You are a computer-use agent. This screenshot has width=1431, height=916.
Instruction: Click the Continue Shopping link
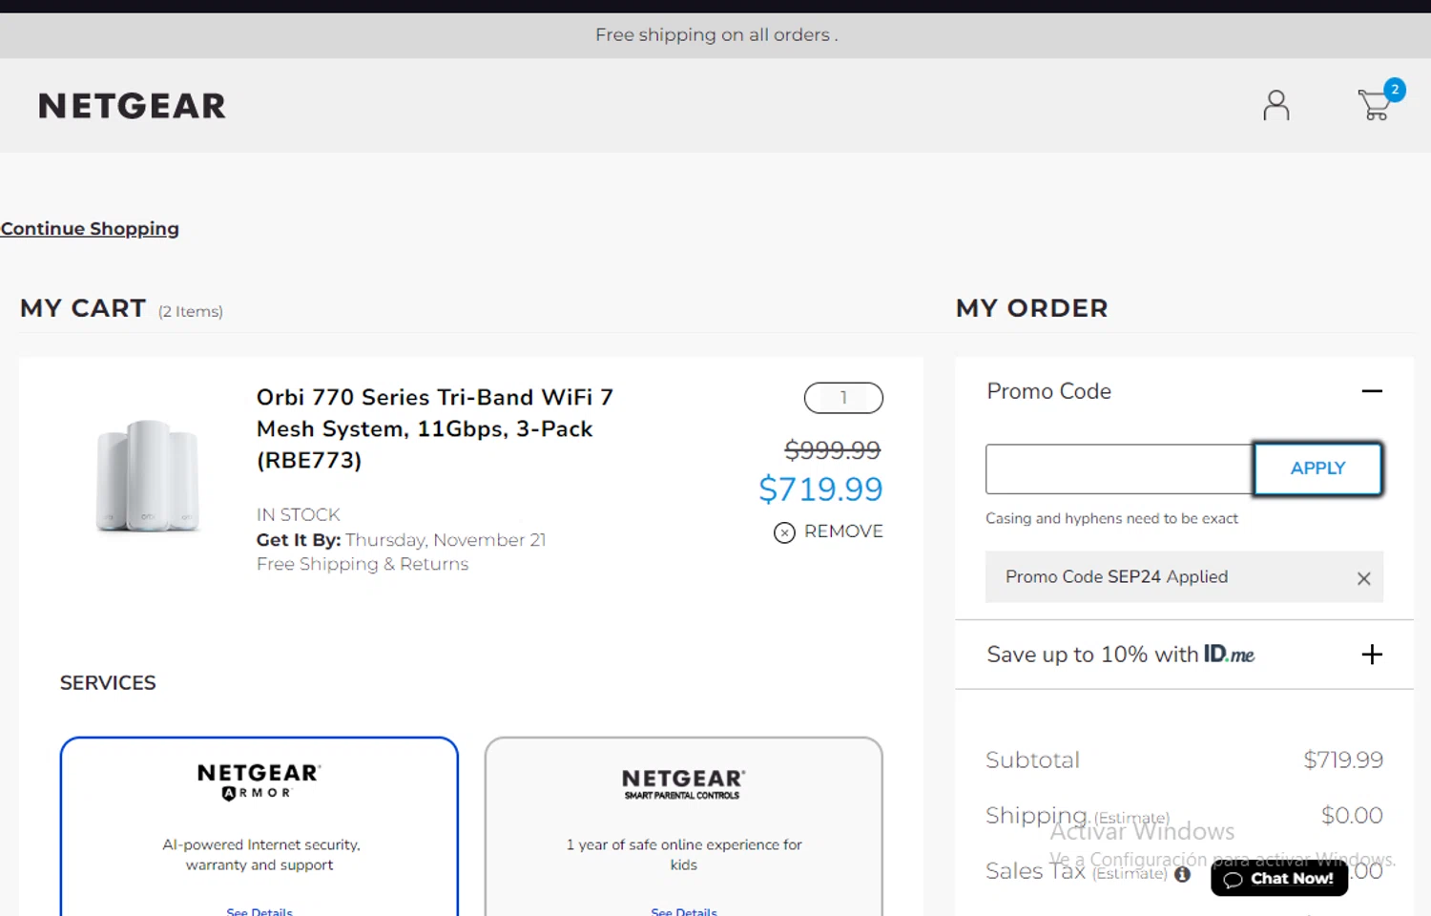[90, 229]
